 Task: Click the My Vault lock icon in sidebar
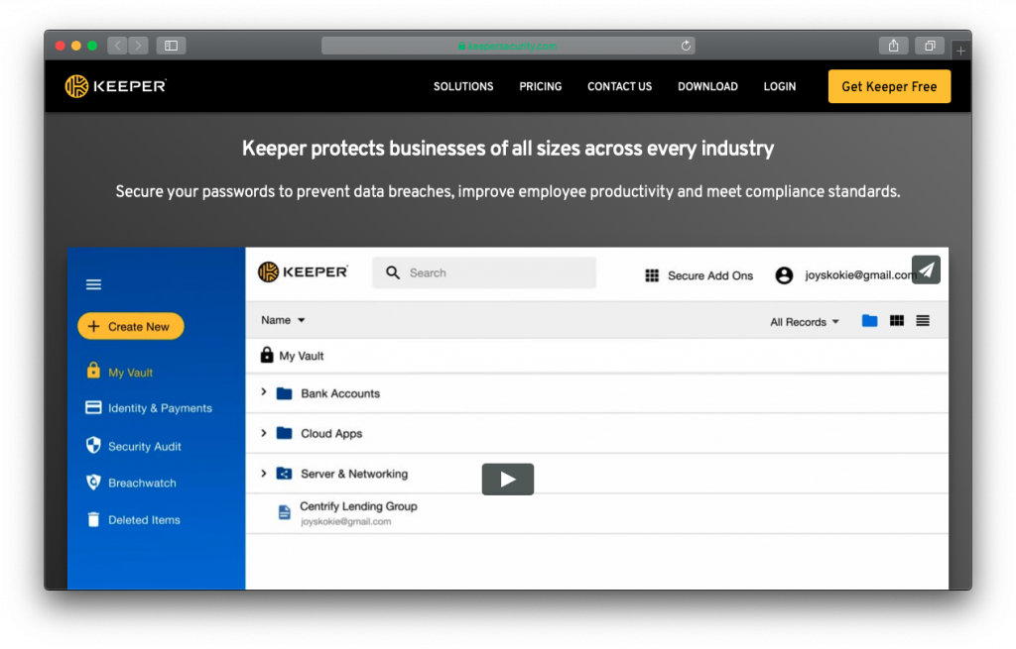pyautogui.click(x=93, y=371)
